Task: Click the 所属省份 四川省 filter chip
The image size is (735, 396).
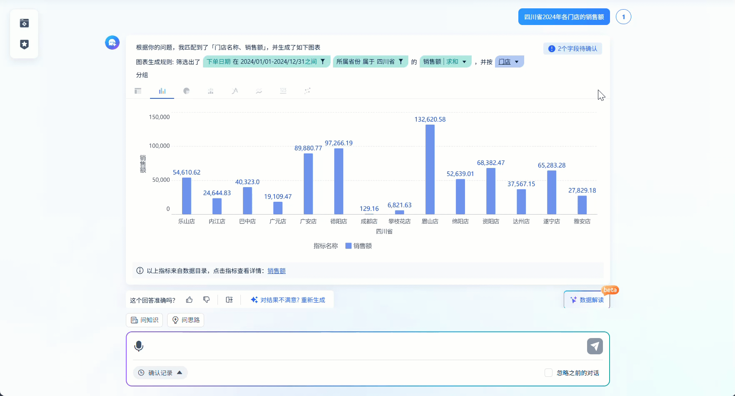Action: click(370, 62)
